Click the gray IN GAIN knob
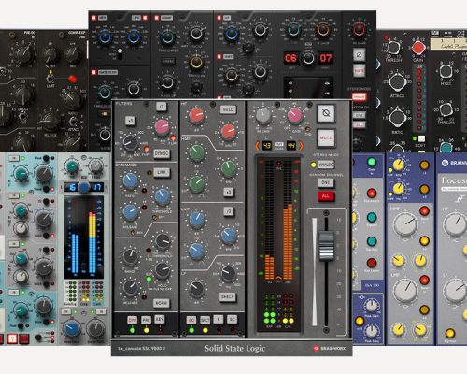 coord(263,116)
